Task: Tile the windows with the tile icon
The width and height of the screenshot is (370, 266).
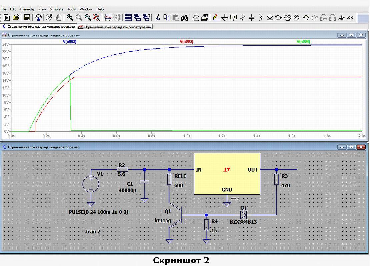Action: [x=128, y=18]
